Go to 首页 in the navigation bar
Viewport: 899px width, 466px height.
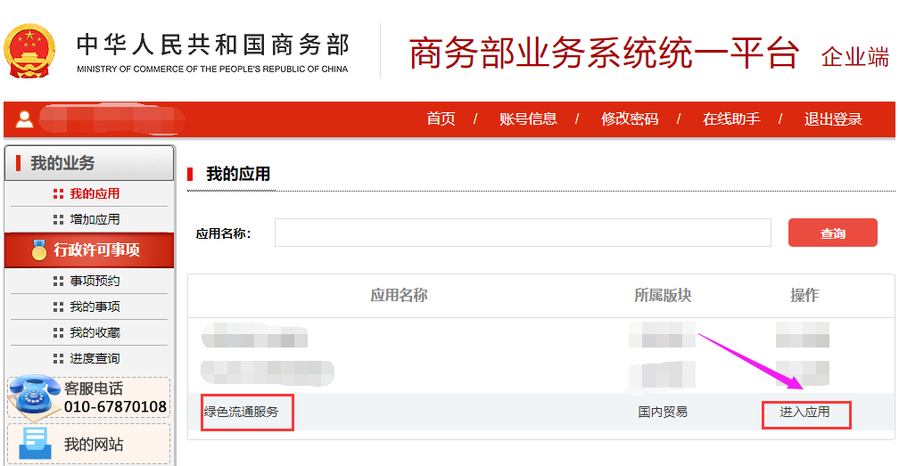point(441,119)
